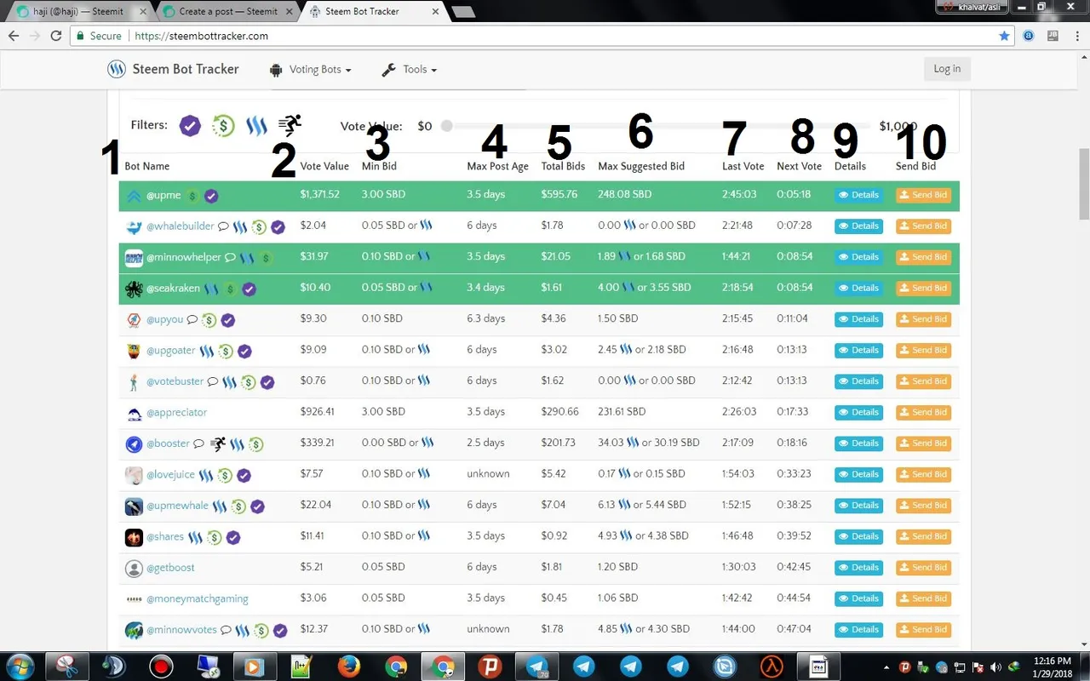Open the Voting Bots dropdown menu
Screen dimensions: 1090x681
click(x=310, y=70)
